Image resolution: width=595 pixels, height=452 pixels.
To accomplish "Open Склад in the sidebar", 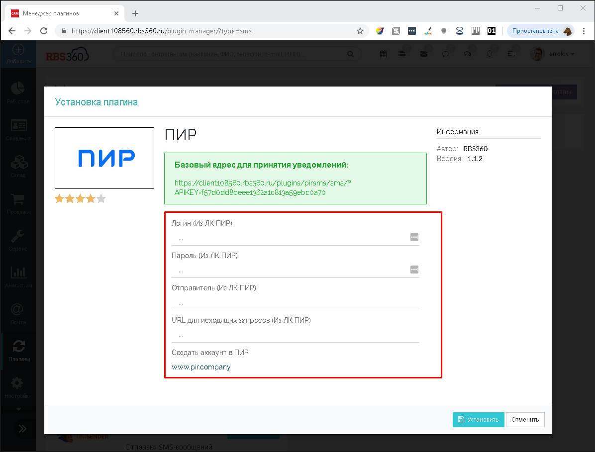I will (x=18, y=167).
